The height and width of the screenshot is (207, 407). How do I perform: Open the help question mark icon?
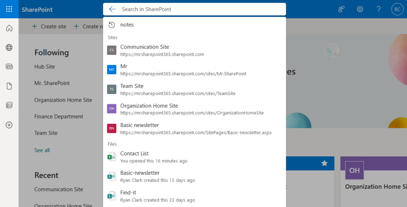point(379,10)
